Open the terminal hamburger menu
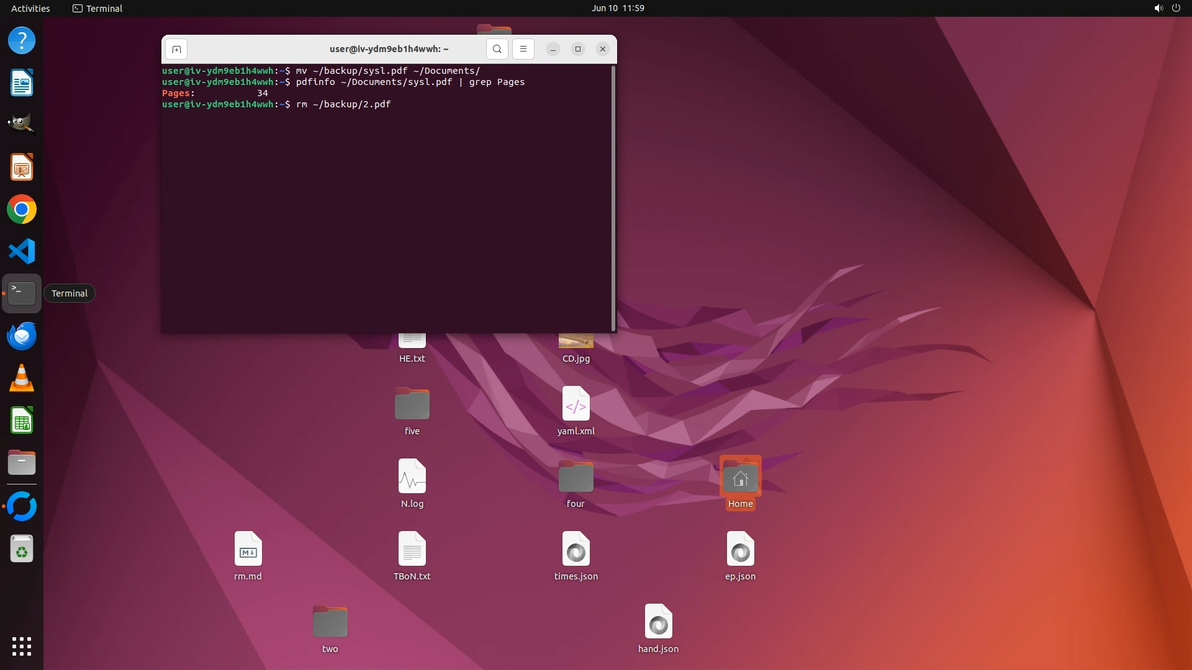 pyautogui.click(x=523, y=49)
